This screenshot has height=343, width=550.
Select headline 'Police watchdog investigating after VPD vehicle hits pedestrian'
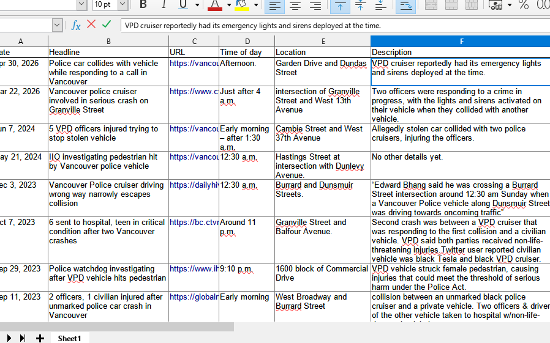pyautogui.click(x=108, y=277)
